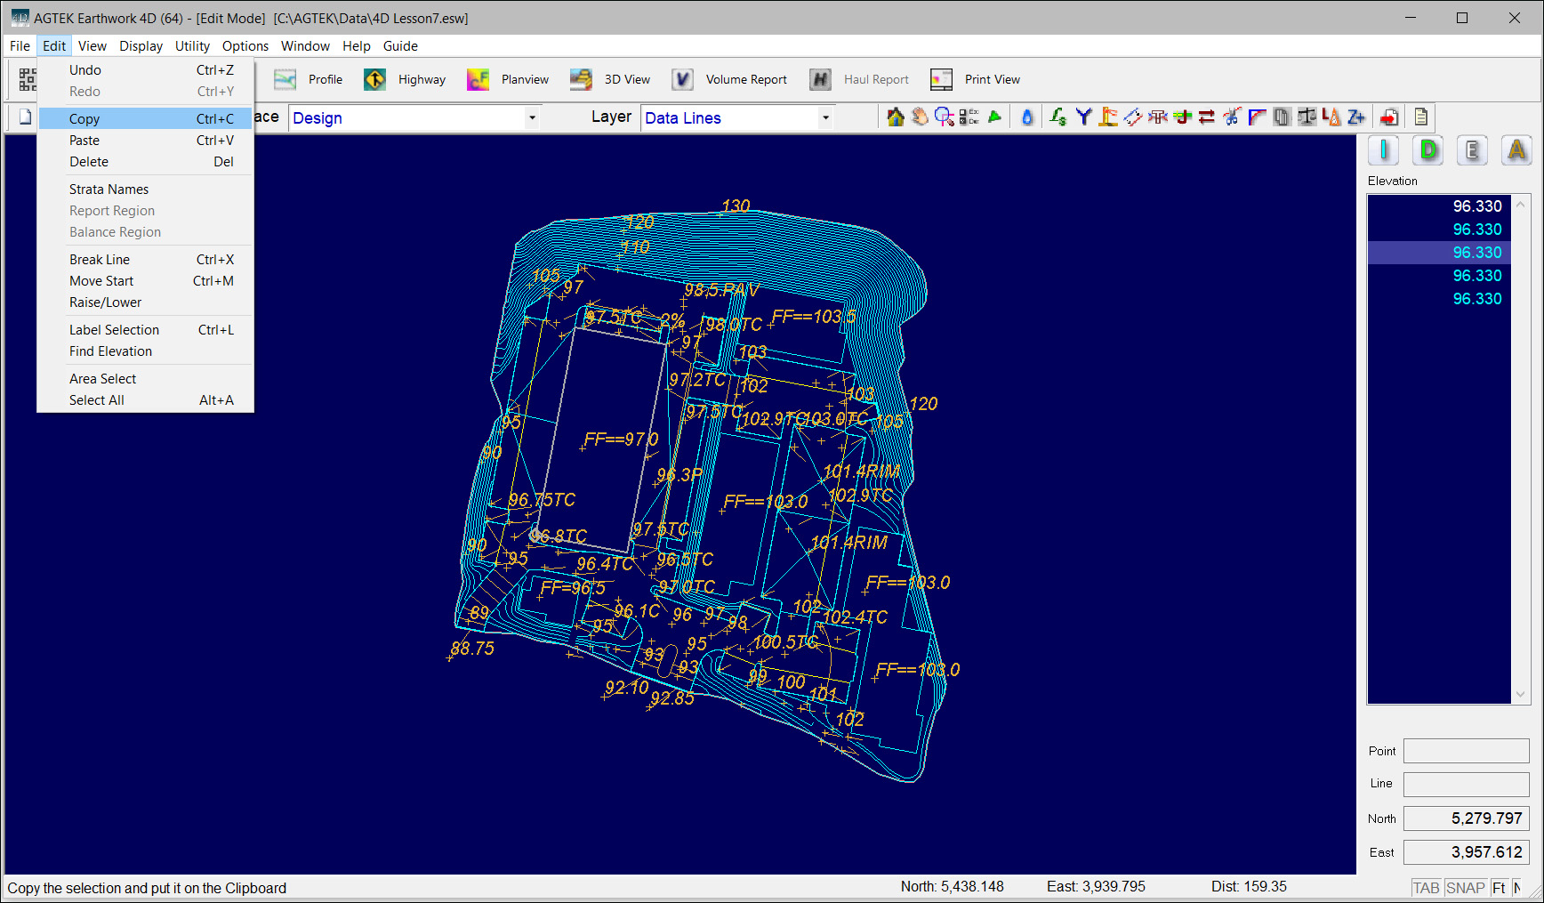Click the green D button
The height and width of the screenshot is (903, 1544).
pos(1428,151)
